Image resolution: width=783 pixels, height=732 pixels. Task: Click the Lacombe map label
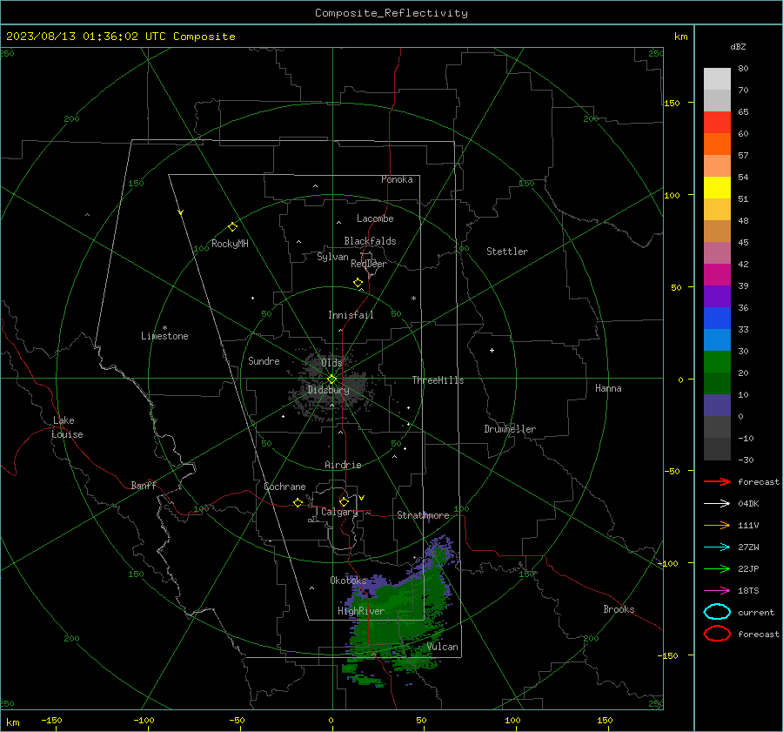(375, 218)
